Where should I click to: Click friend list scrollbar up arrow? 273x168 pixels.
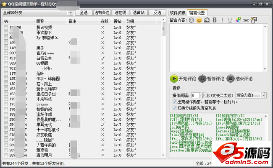coord(163,20)
